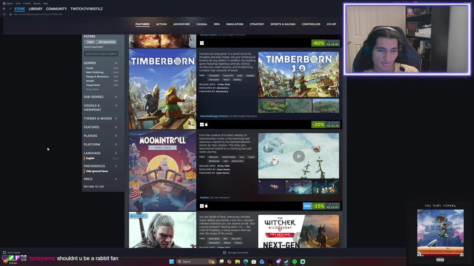Click the padlock icon beside the URL
474x266 pixels.
(10, 14)
